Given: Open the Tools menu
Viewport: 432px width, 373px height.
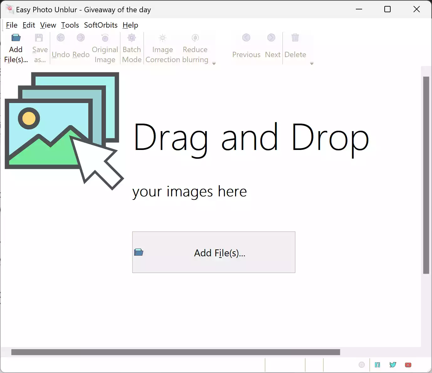Looking at the screenshot, I should [x=70, y=25].
